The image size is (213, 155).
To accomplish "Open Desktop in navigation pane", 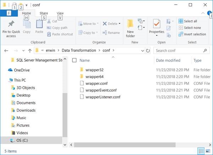I will tap(21, 95).
